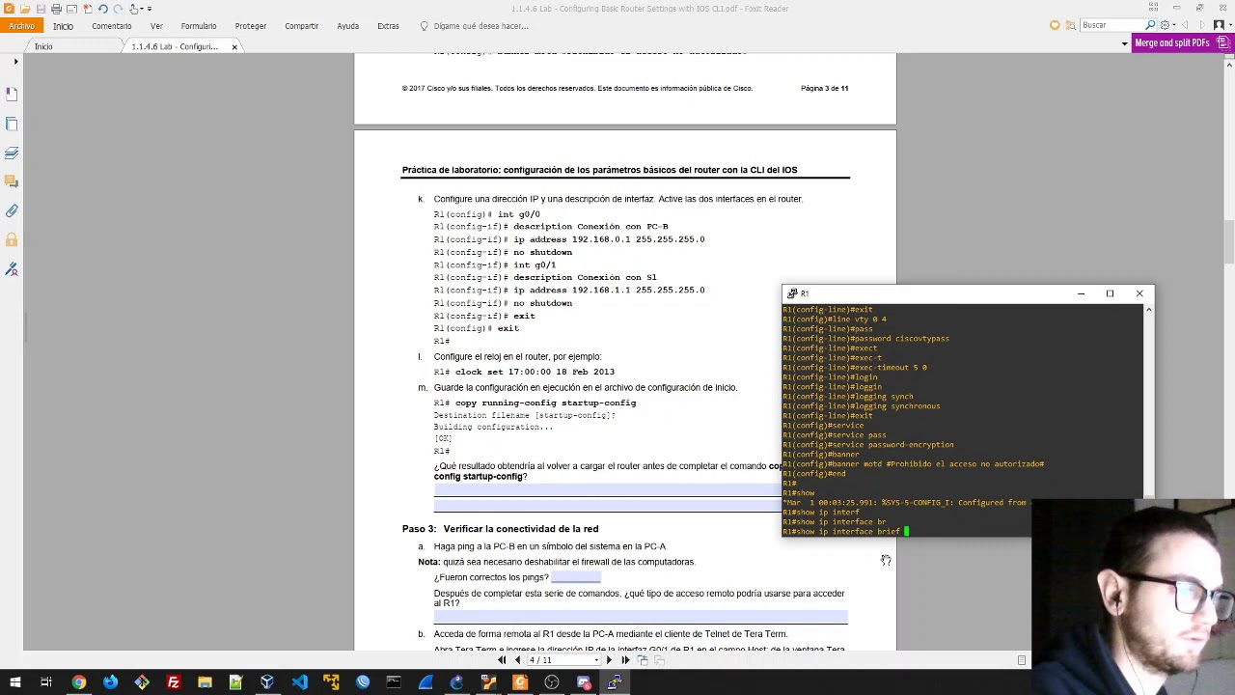The width and height of the screenshot is (1235, 695).
Task: Go to the next page arrow
Action: pos(609,660)
